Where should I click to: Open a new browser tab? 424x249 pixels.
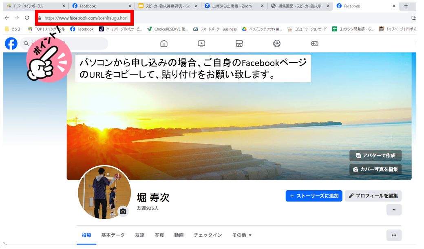406,6
